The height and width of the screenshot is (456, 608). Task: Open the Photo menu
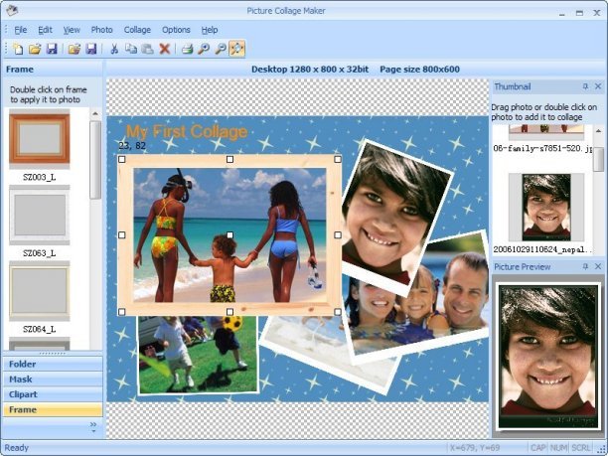pyautogui.click(x=101, y=30)
